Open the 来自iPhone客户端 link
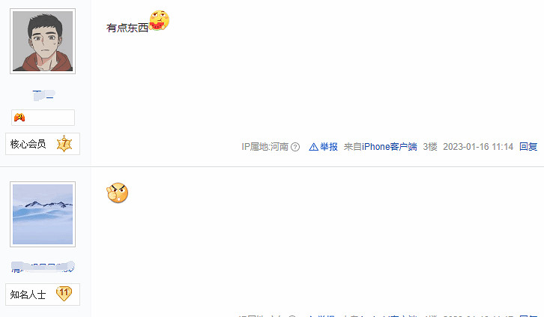This screenshot has height=317, width=544. pyautogui.click(x=380, y=147)
